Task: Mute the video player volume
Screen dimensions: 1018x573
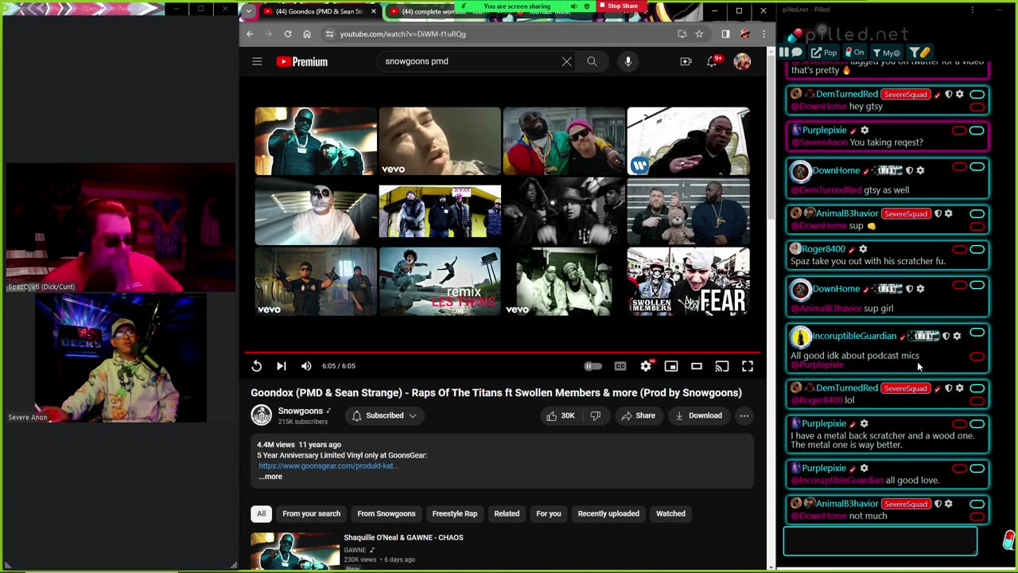Action: coord(306,366)
